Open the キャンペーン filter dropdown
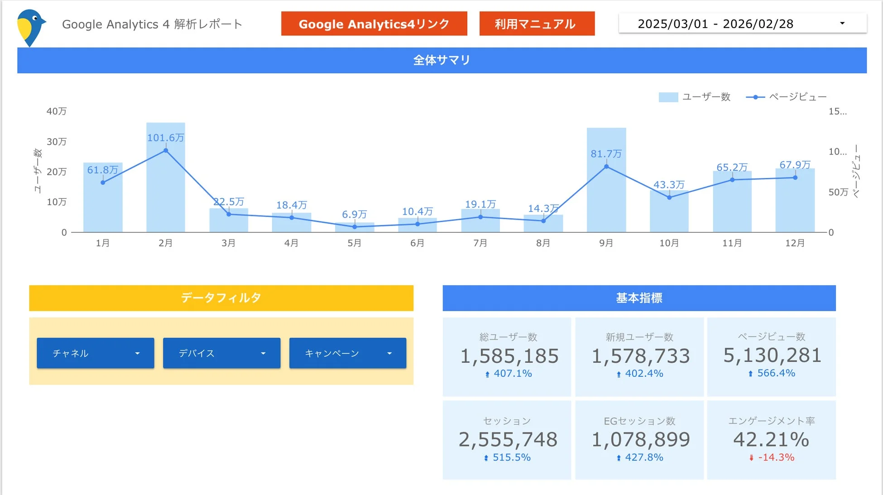The width and height of the screenshot is (883, 495). pos(347,353)
